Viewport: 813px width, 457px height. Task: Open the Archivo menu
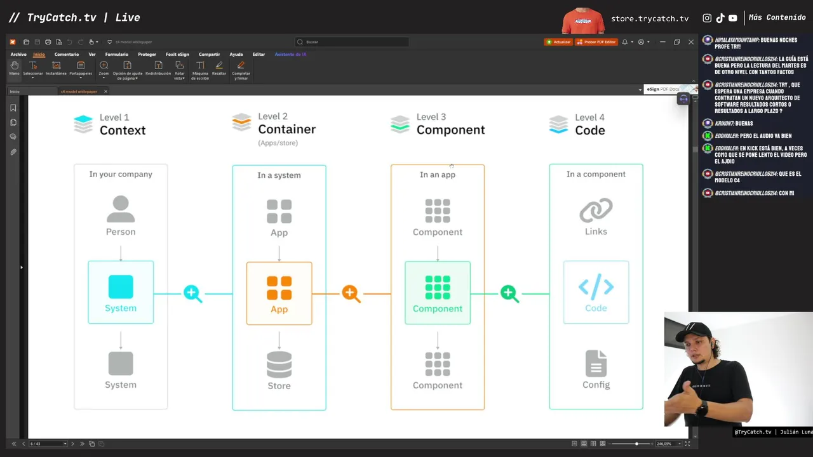[18, 55]
